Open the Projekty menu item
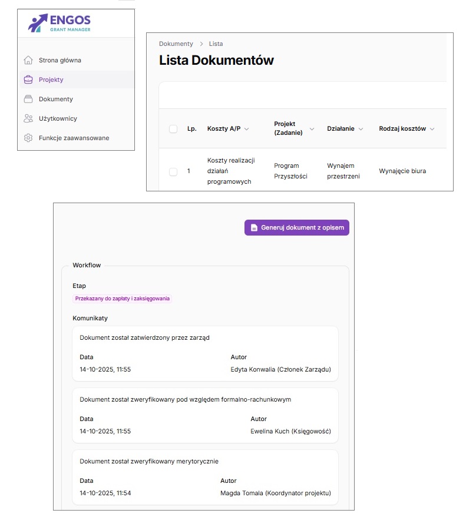This screenshot has height=530, width=476. [x=51, y=79]
